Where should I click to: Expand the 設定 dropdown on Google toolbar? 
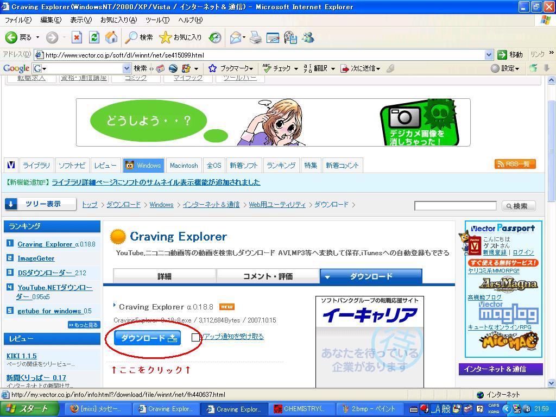(x=517, y=68)
